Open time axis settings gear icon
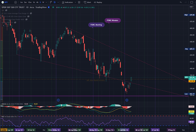Image resolution: width=196 pixels, height=132 pixels. point(193,130)
